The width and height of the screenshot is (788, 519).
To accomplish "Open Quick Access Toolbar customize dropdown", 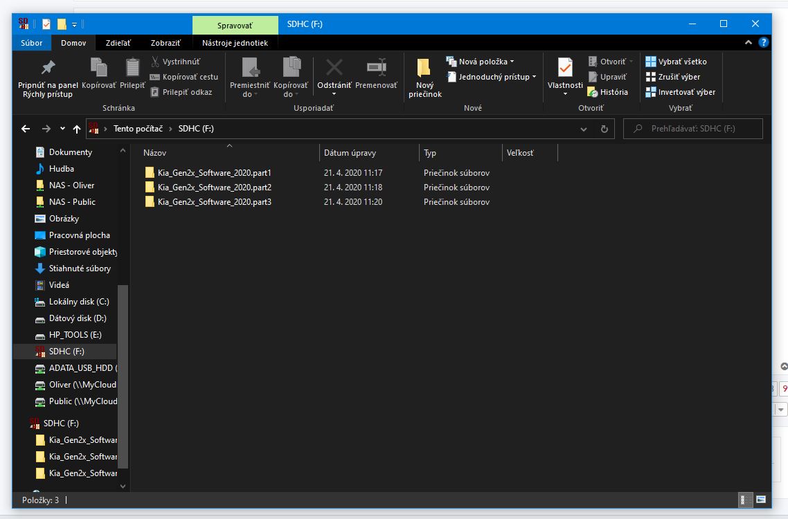I will point(74,25).
